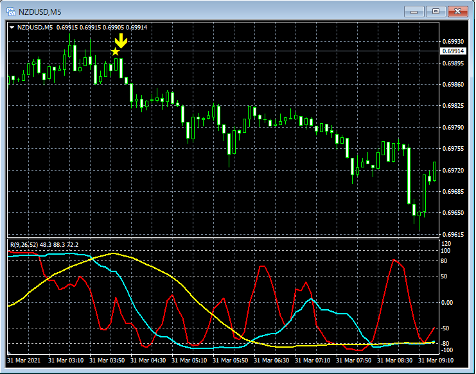Click the yellow down arrow signal
This screenshot has height=374, width=476.
point(123,42)
